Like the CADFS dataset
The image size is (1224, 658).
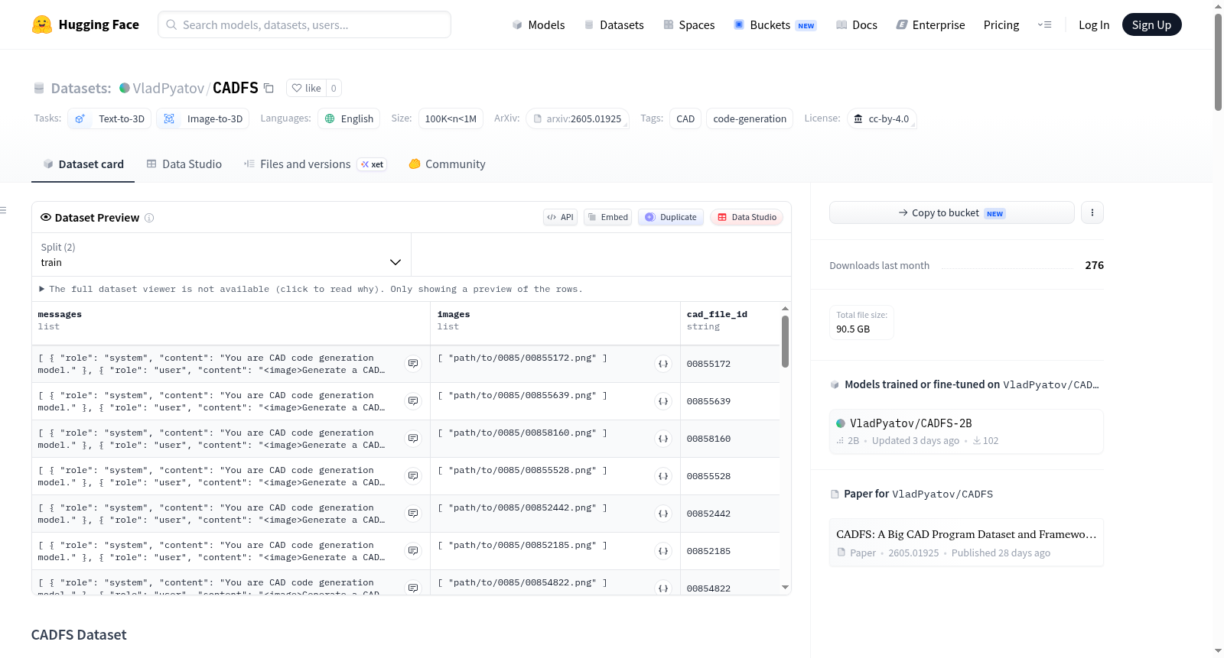coord(306,88)
